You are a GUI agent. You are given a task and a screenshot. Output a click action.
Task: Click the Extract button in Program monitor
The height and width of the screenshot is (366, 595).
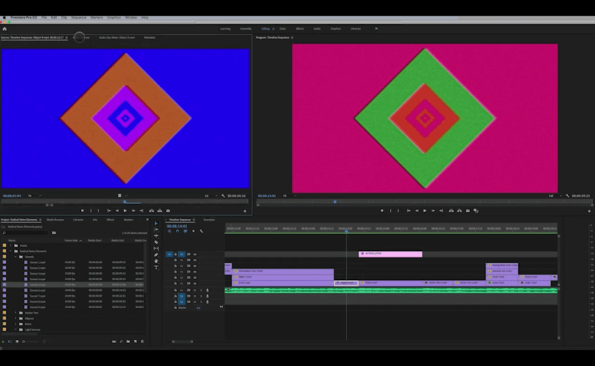(x=459, y=211)
